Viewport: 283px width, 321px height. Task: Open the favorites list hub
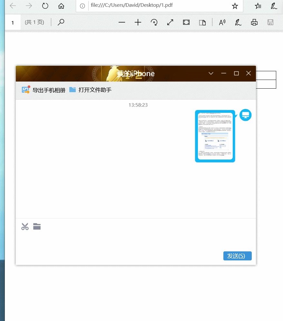[x=258, y=6]
